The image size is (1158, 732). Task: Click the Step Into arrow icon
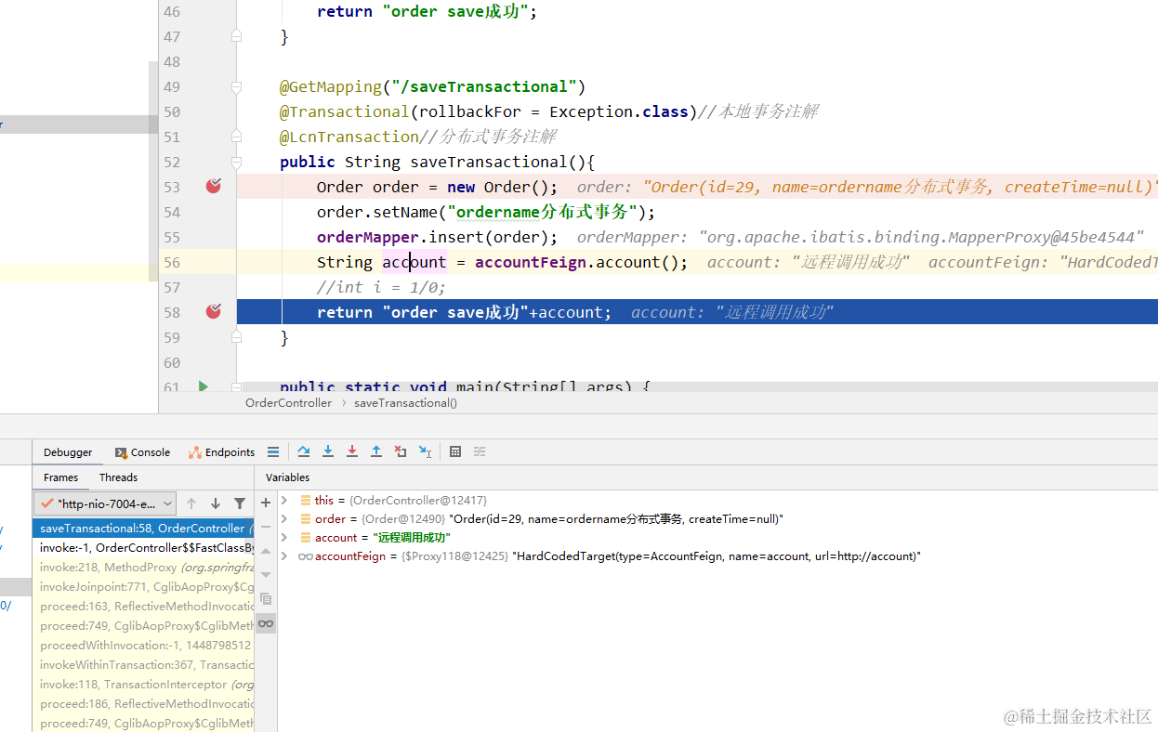[328, 451]
